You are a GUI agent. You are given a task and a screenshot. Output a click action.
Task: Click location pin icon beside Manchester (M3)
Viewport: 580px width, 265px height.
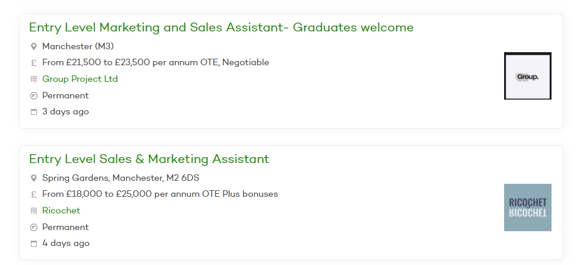click(34, 46)
